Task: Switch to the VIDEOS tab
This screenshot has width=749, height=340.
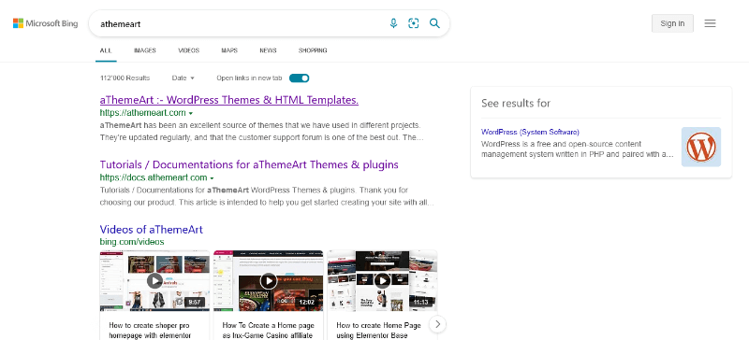Action: pyautogui.click(x=189, y=50)
